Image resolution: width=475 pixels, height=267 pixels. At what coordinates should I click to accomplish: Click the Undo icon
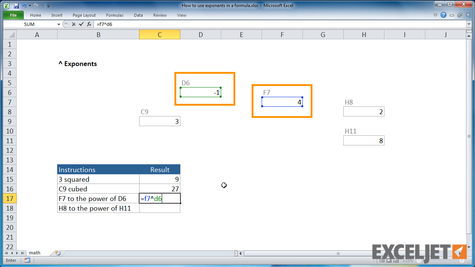(23, 6)
